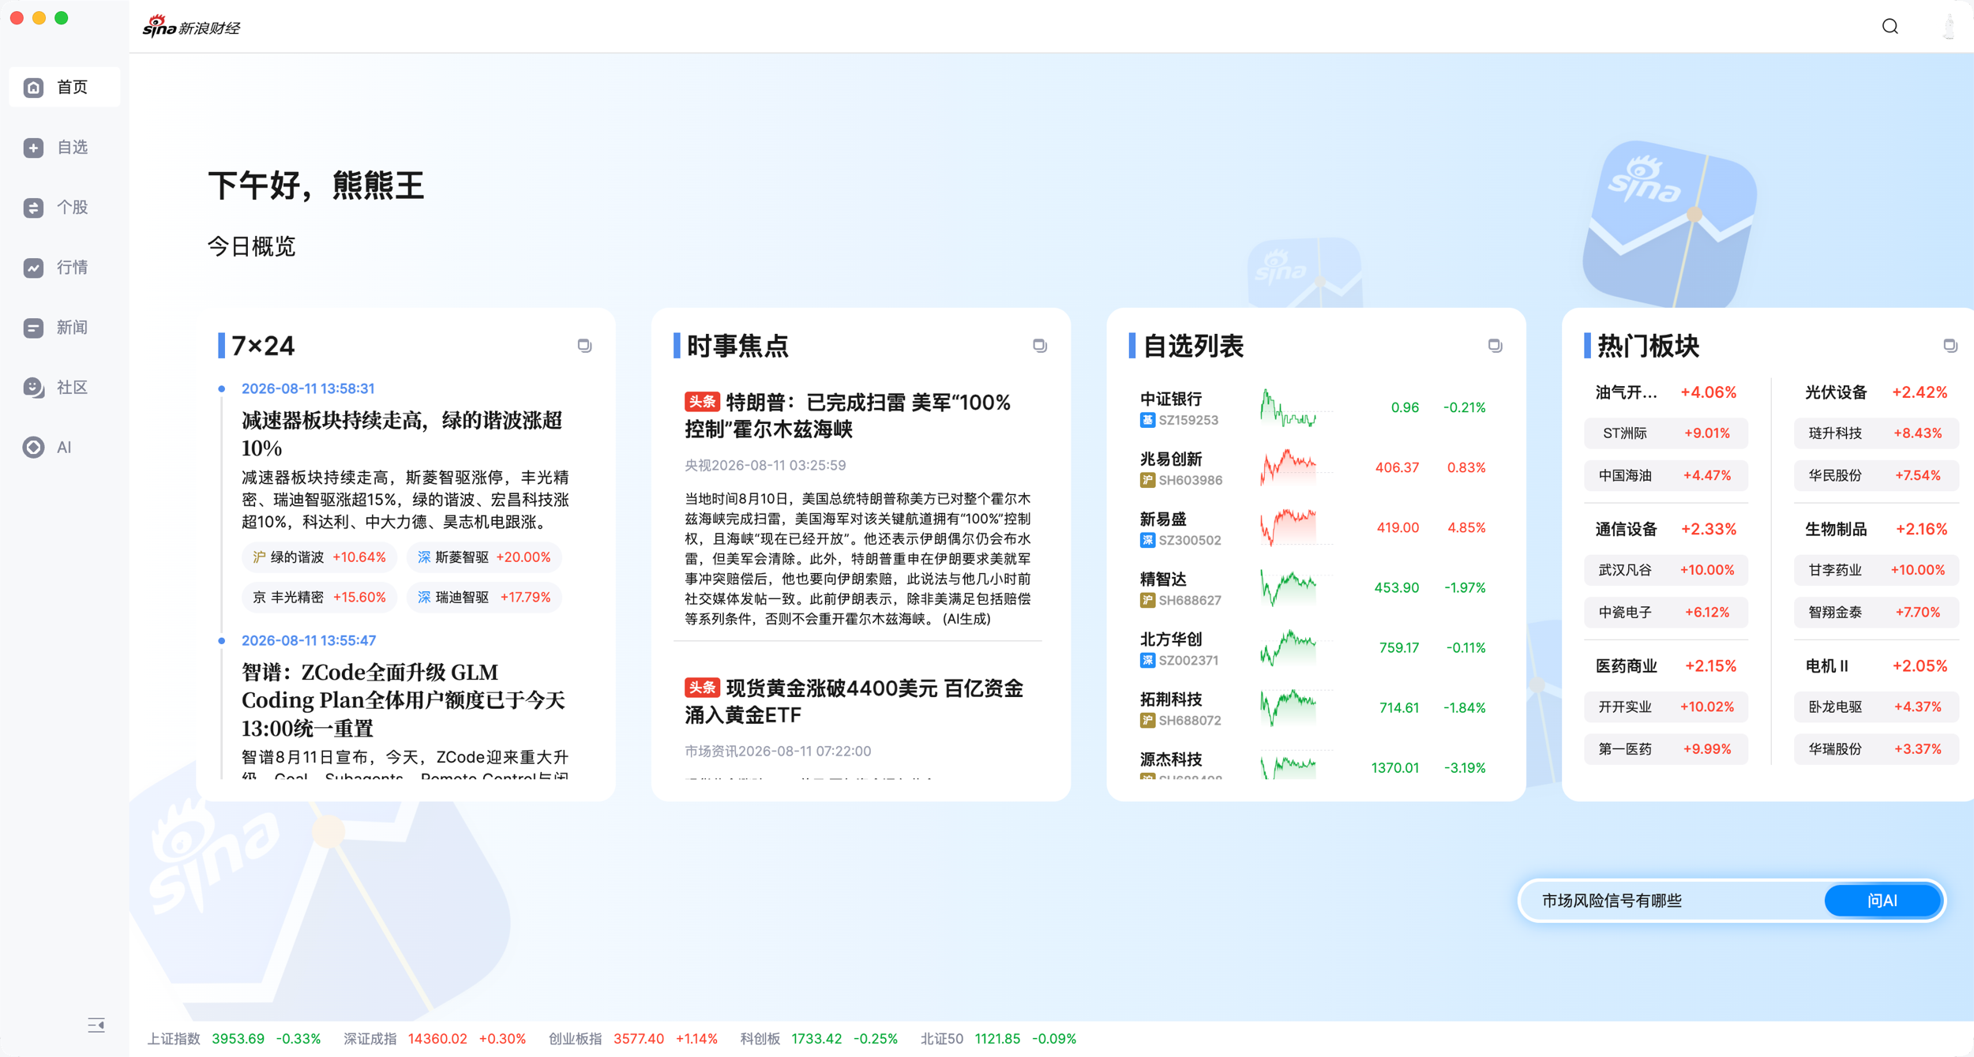Expand the 热门板块 card with its pop-out icon
The width and height of the screenshot is (1974, 1057).
[x=1950, y=346]
